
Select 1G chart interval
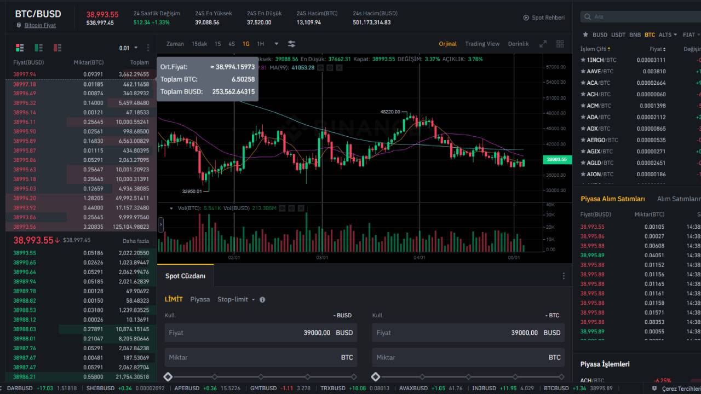pyautogui.click(x=246, y=44)
